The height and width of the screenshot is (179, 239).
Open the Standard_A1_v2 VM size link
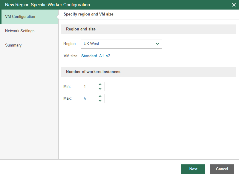coord(96,56)
